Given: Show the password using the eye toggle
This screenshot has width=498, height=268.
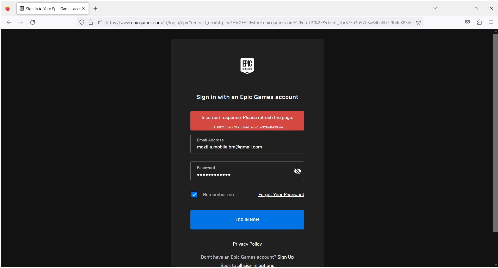Looking at the screenshot, I should click(297, 171).
